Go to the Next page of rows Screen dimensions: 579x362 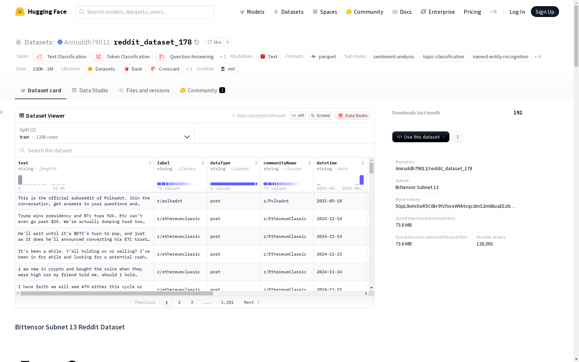pyautogui.click(x=252, y=302)
